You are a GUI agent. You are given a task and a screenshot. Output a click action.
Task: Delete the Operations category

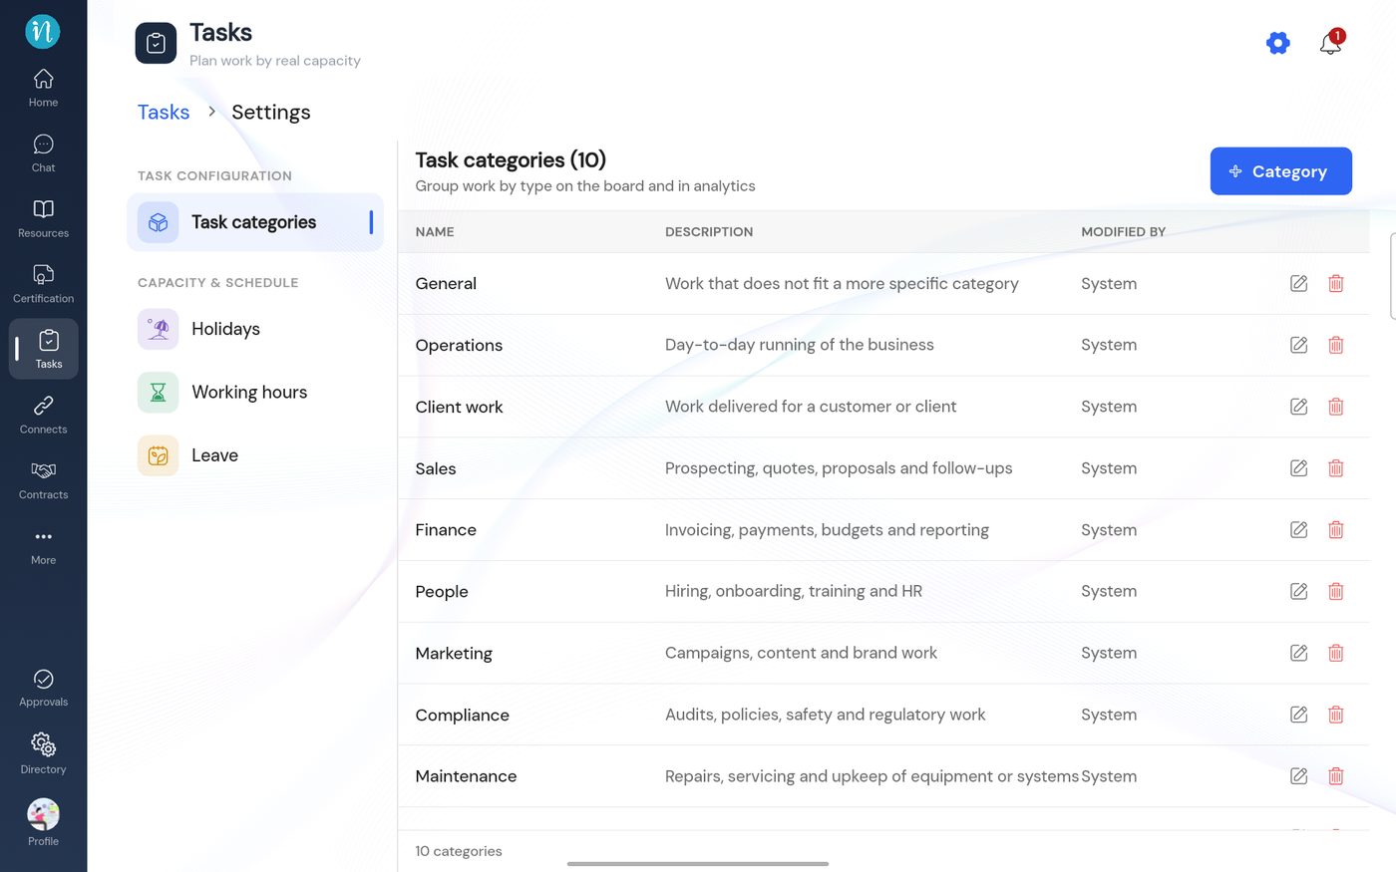(1336, 345)
